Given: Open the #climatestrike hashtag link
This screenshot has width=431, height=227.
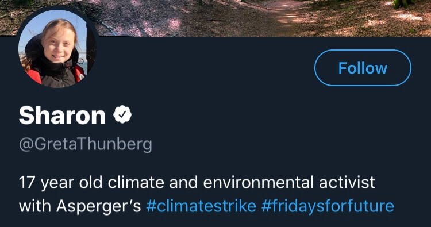Looking at the screenshot, I should click(201, 206).
